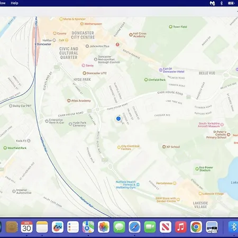Image resolution: width=238 pixels, height=238 pixels.
Task: Launch Safari from the Dock
Action: click(134, 227)
